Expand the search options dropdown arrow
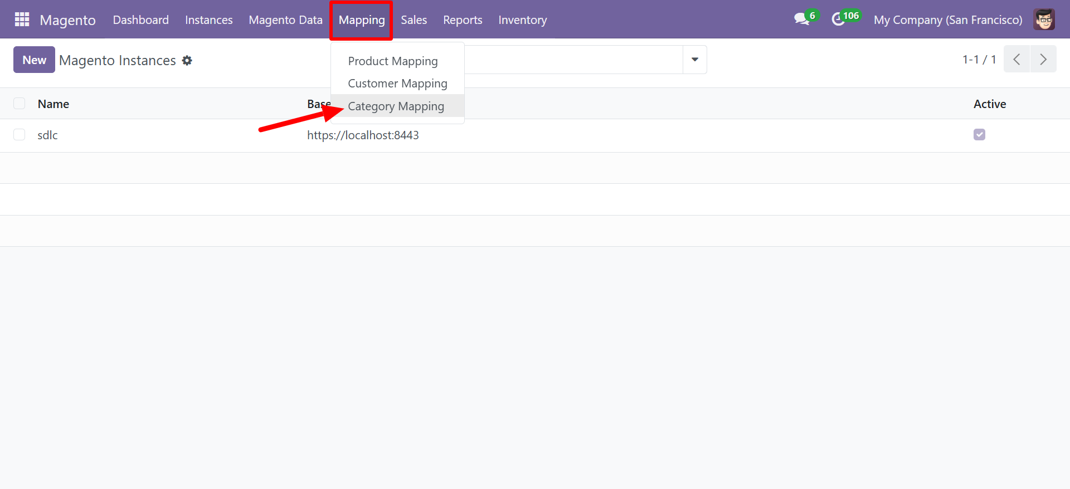This screenshot has height=489, width=1070. [x=694, y=60]
